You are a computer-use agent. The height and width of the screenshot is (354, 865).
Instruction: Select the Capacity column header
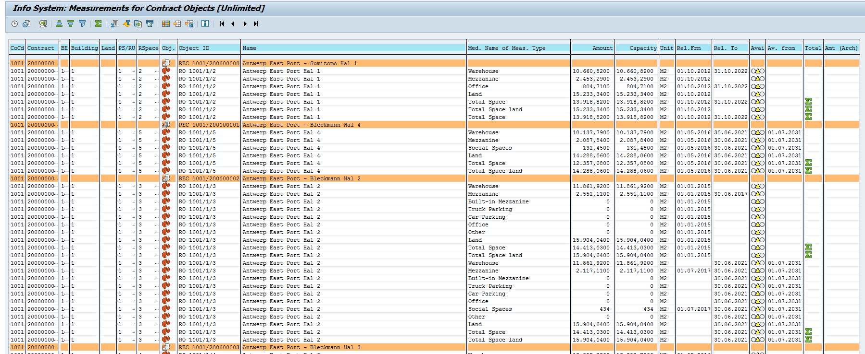637,48
